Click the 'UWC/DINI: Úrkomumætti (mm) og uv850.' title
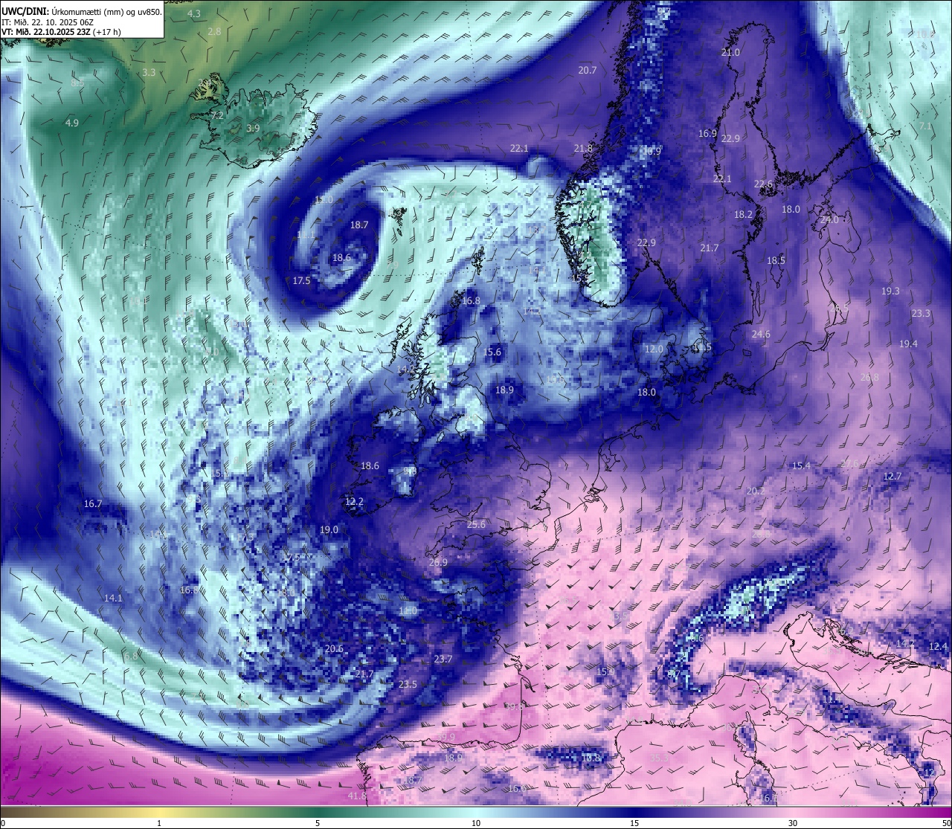Image resolution: width=952 pixels, height=829 pixels. pyautogui.click(x=82, y=11)
